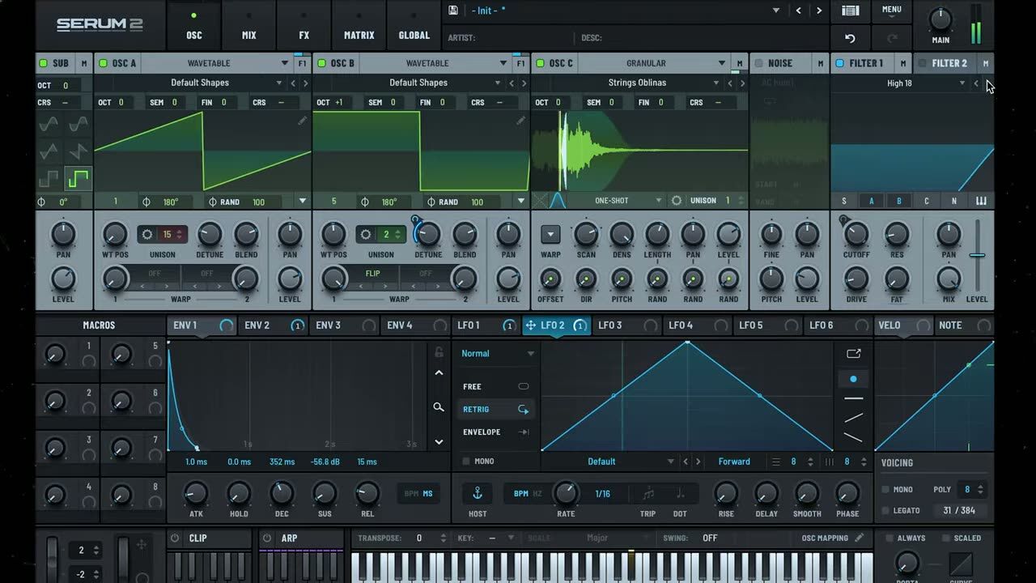This screenshot has width=1036, height=583.
Task: Open OSC A unison settings gear
Action: 147,235
